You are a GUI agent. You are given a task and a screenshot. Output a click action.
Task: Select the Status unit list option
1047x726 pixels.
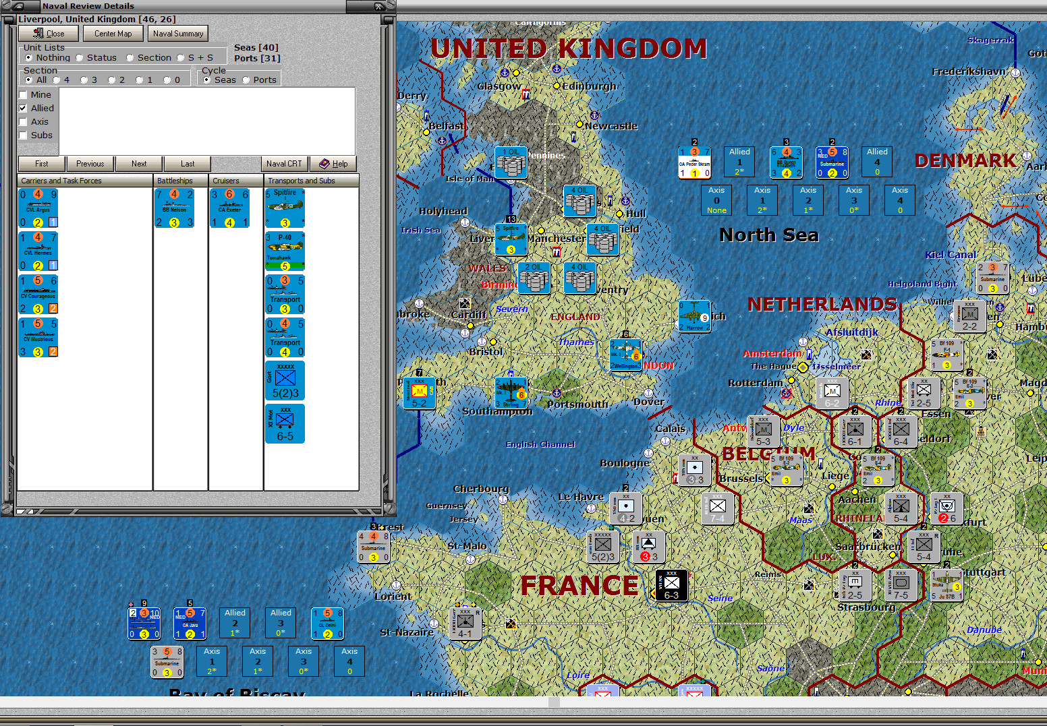click(x=96, y=58)
